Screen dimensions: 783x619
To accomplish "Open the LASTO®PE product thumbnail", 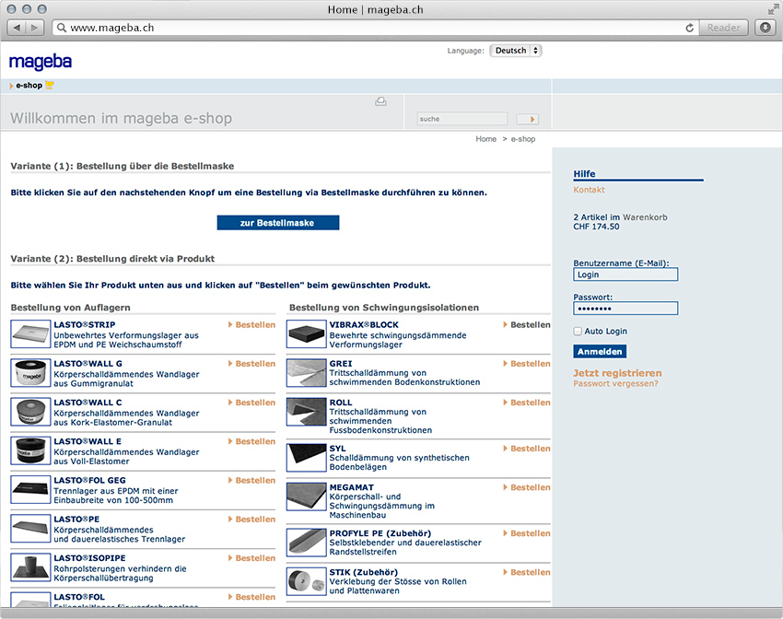I will click(x=30, y=529).
